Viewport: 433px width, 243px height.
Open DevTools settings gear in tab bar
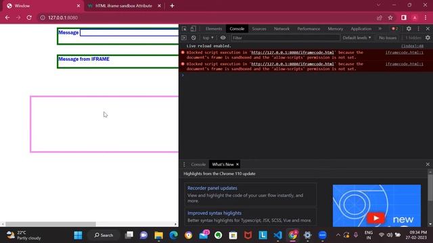(409, 28)
